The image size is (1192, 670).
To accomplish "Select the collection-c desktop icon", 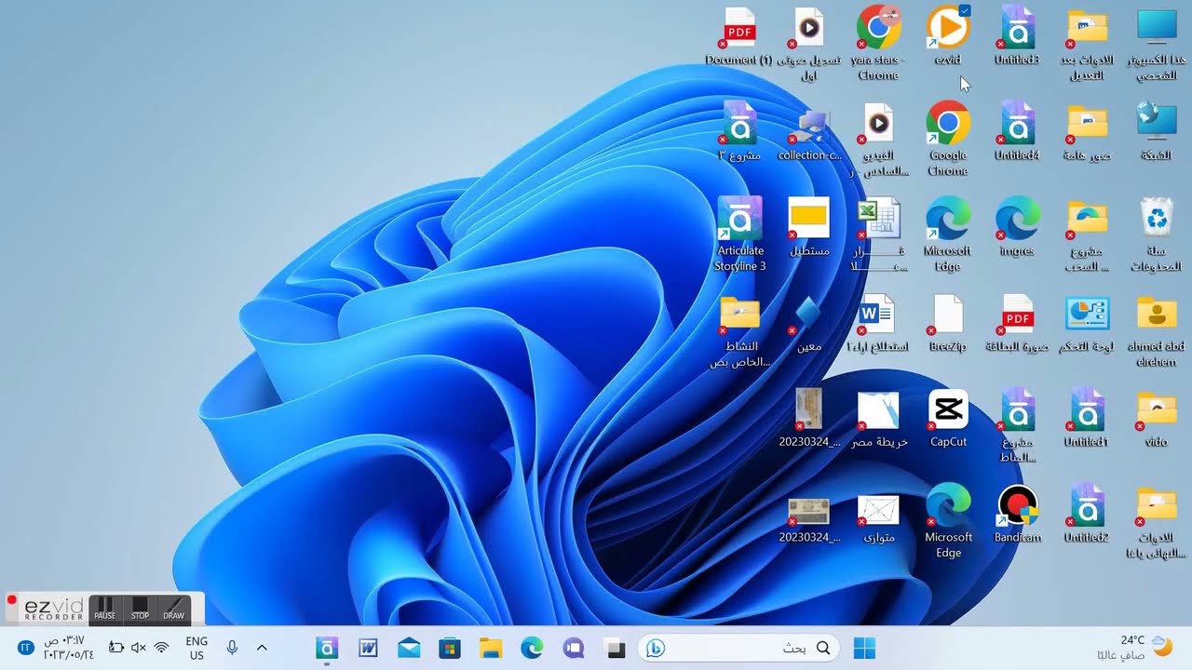I will point(809,132).
